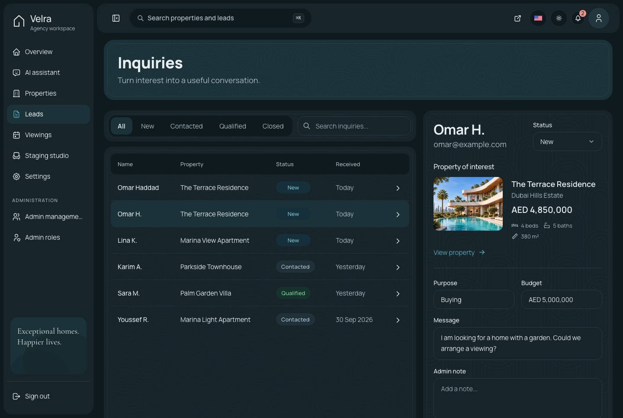Image resolution: width=623 pixels, height=418 pixels.
Task: Open Sara M. row chevron
Action: click(398, 294)
